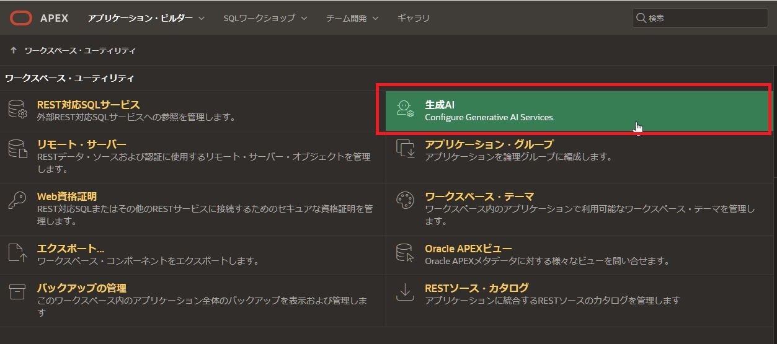Open the RESTソース・カタログ link

click(477, 288)
